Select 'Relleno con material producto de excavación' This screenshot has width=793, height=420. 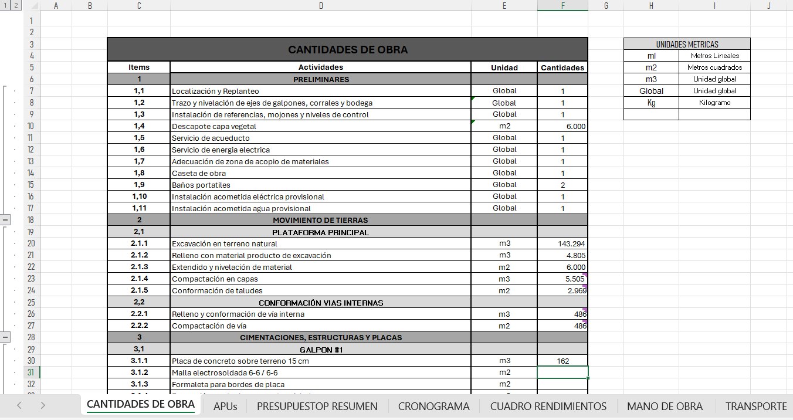point(321,255)
